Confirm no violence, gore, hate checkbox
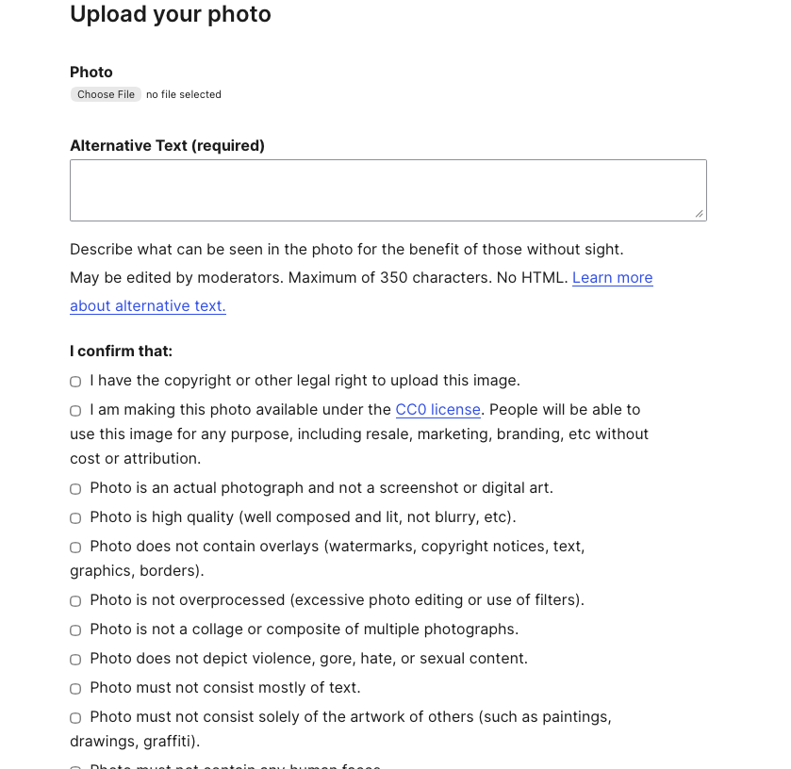This screenshot has width=791, height=769. (x=75, y=660)
